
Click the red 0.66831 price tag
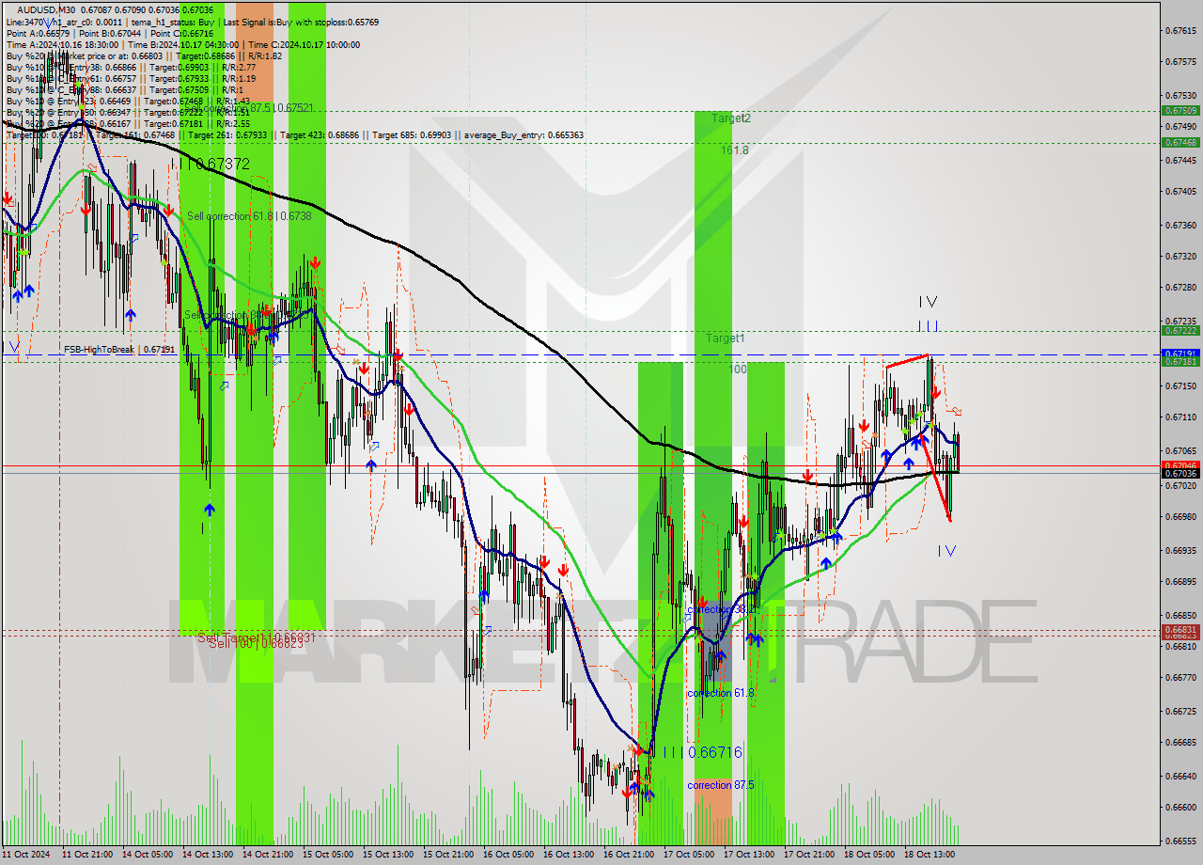coord(1180,629)
